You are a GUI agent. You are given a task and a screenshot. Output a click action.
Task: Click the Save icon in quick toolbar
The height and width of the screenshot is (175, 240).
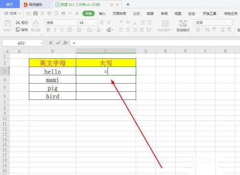[x=36, y=13]
